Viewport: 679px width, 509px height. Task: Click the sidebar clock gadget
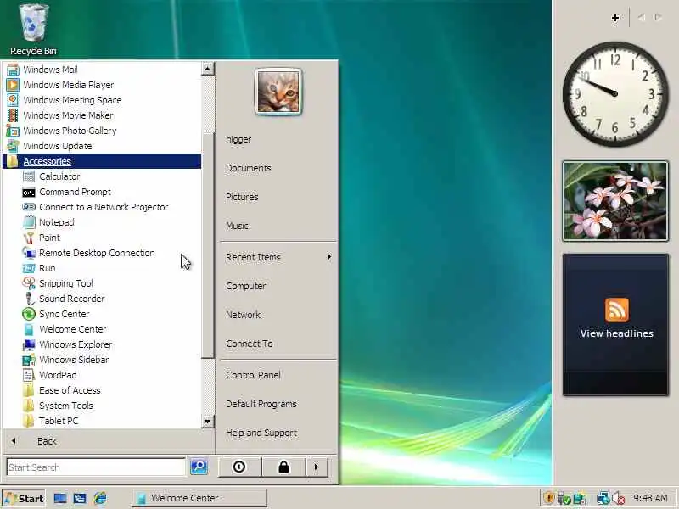(x=615, y=94)
